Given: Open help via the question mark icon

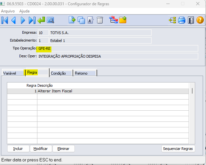Looking at the screenshot, I should point(200,20).
